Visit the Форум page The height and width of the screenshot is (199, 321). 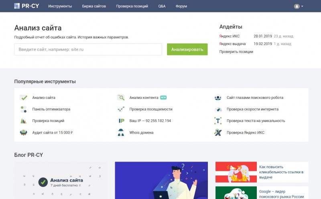[181, 6]
